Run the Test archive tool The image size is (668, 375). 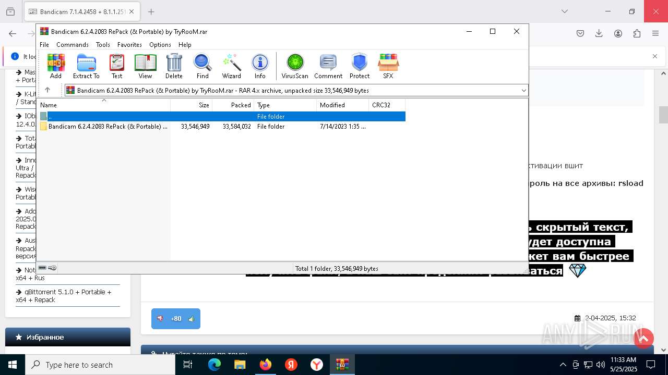pos(117,66)
